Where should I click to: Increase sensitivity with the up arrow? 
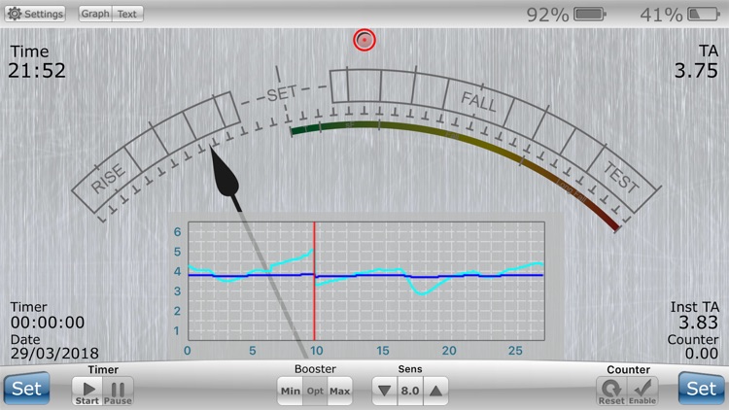tap(435, 391)
